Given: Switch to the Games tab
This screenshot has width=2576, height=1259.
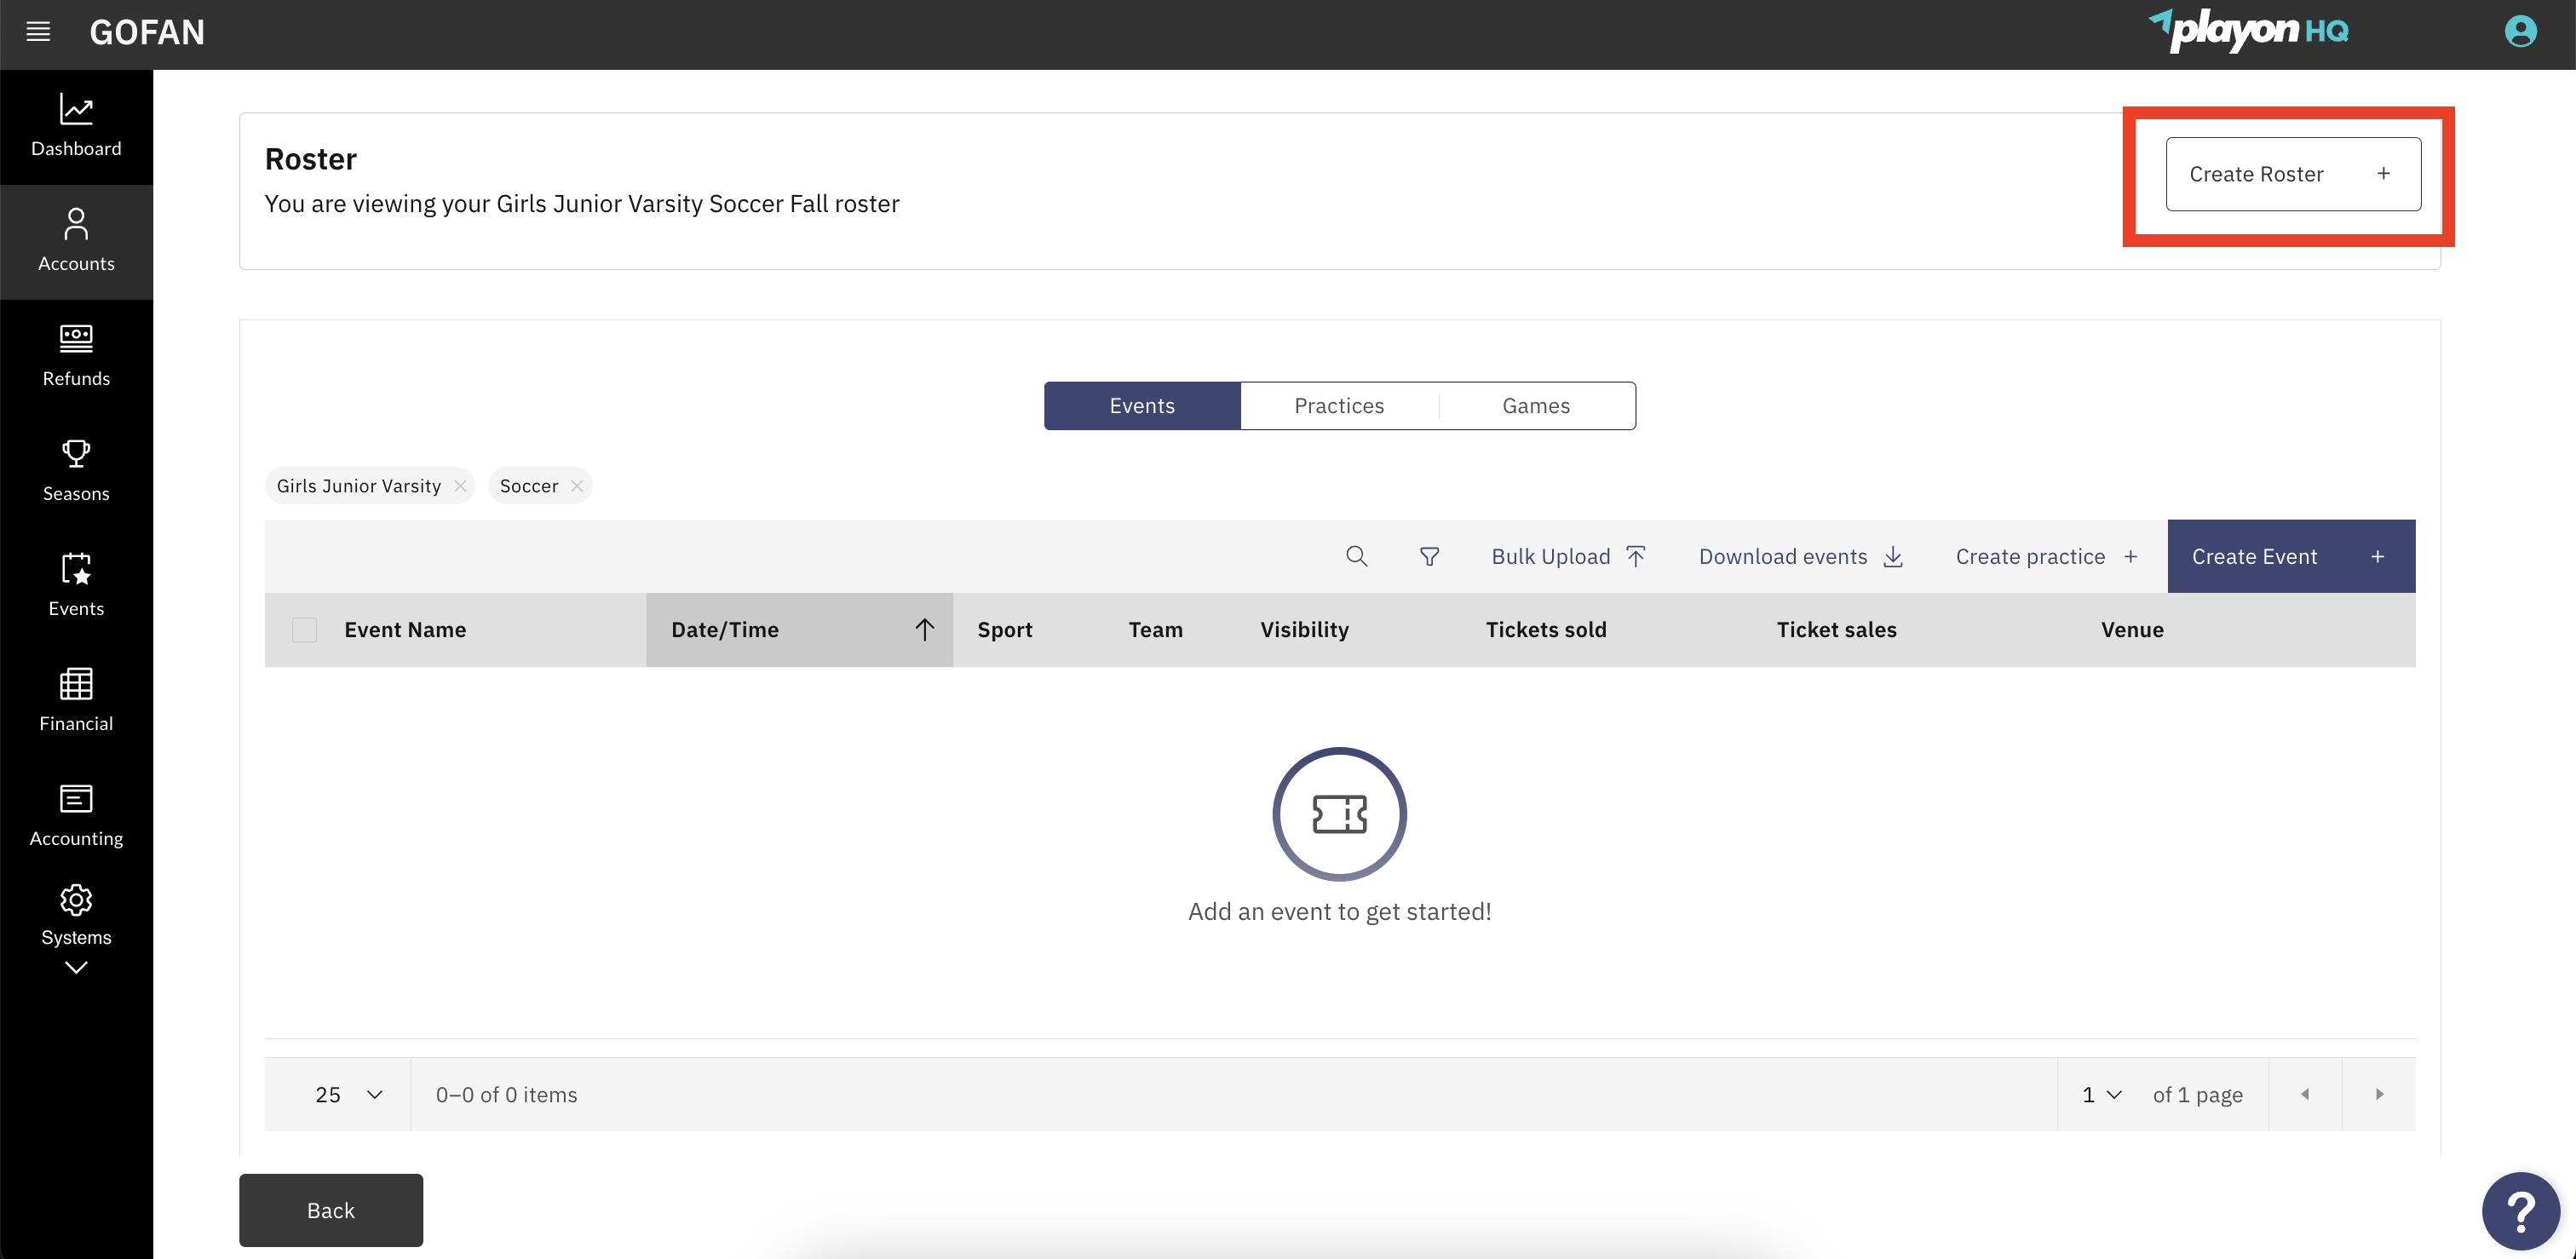Looking at the screenshot, I should (1536, 405).
